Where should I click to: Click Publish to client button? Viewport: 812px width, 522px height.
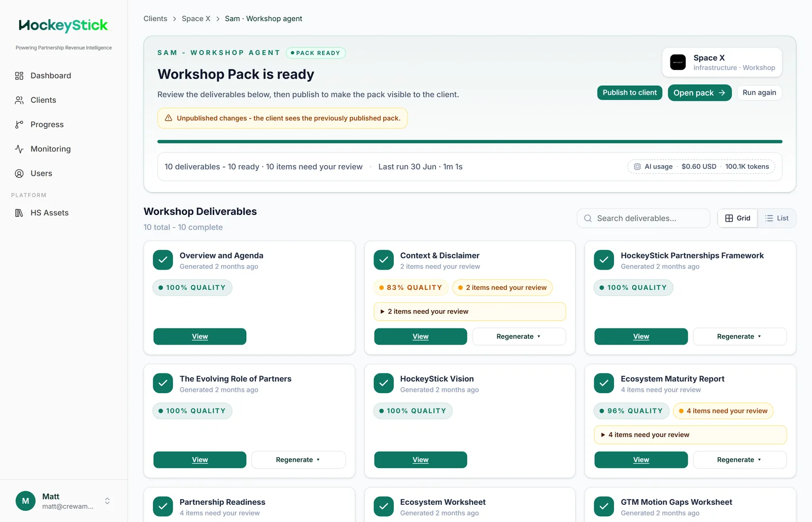(x=629, y=93)
